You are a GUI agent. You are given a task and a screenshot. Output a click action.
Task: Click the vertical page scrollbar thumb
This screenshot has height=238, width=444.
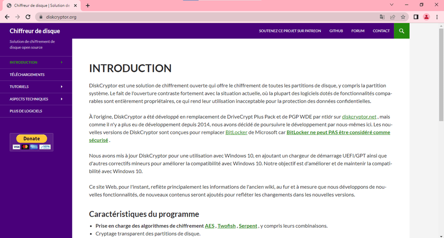coord(441,74)
